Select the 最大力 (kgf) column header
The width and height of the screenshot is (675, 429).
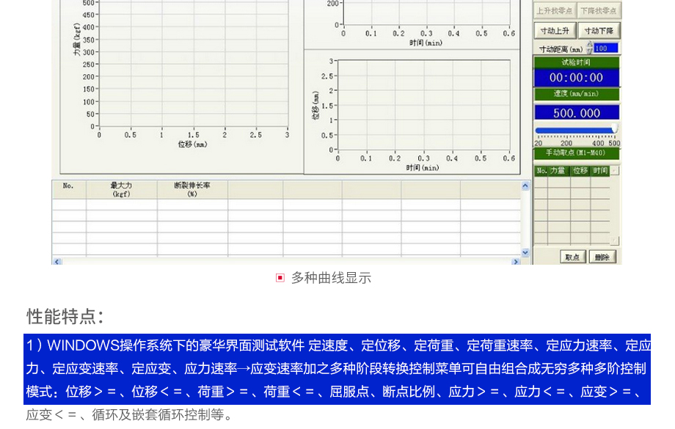pyautogui.click(x=121, y=190)
